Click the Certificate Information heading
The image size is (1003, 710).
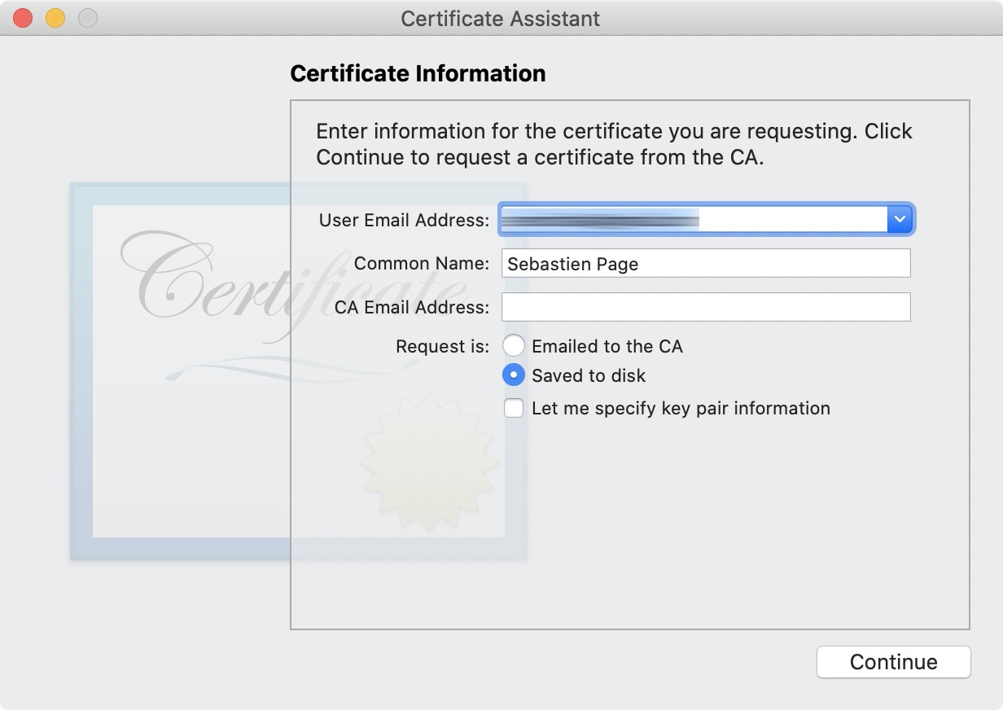click(x=418, y=73)
